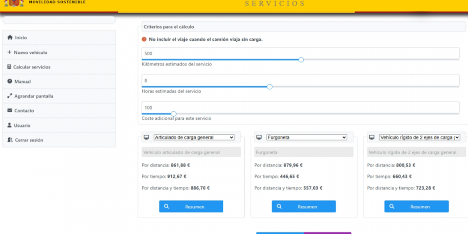Click the coste adicional slider handle
The width and height of the screenshot is (468, 234).
tap(174, 114)
